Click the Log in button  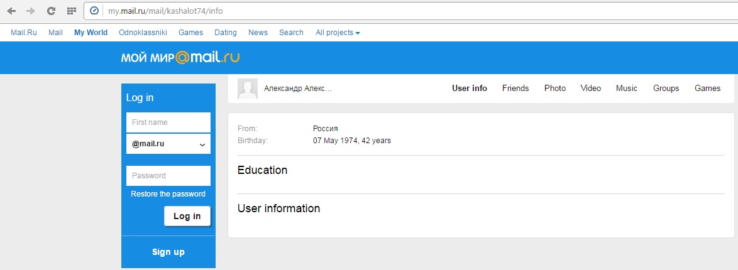pos(187,216)
